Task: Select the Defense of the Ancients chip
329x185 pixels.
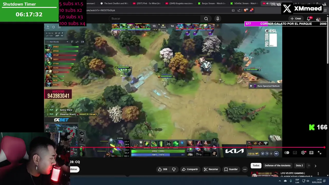Action: [278, 165]
